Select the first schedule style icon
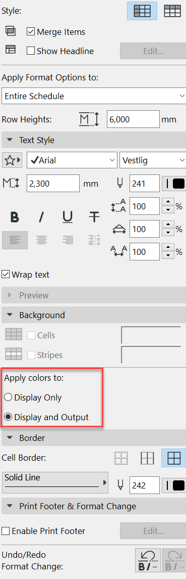Screen dimensions: 186x579 coord(142,10)
